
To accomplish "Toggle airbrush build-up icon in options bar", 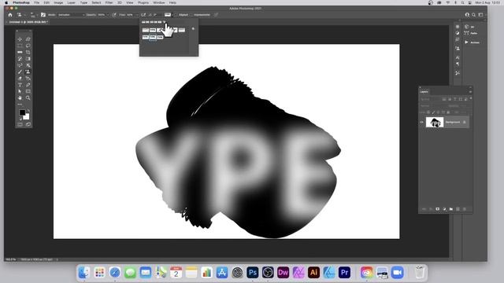I will pos(143,15).
